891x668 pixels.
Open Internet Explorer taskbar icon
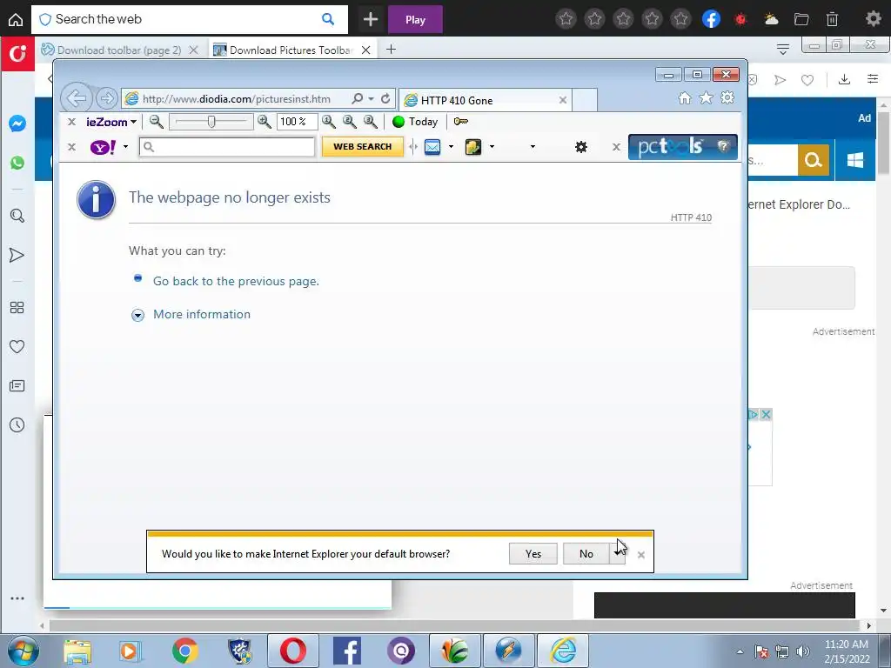click(563, 651)
